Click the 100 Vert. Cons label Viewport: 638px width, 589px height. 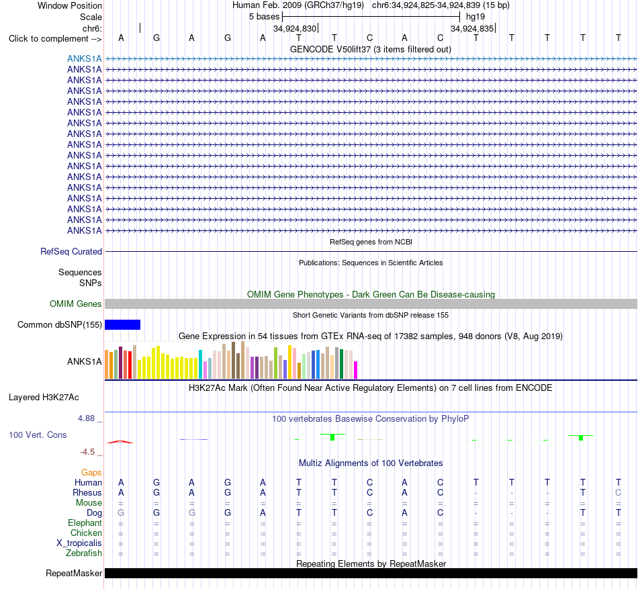pos(38,435)
